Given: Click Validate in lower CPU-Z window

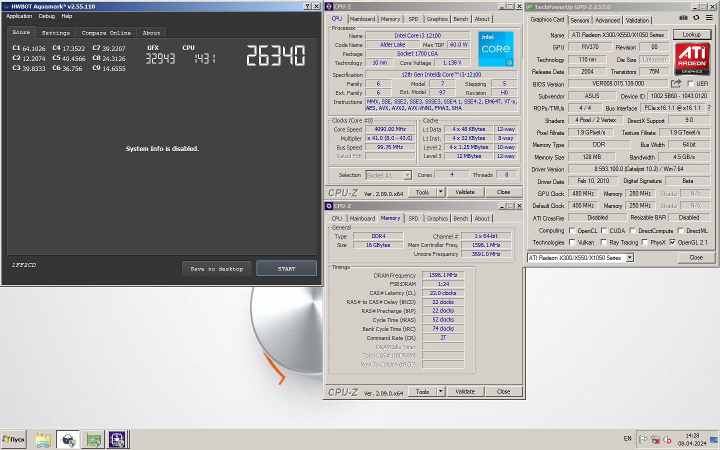Looking at the screenshot, I should pos(465,391).
